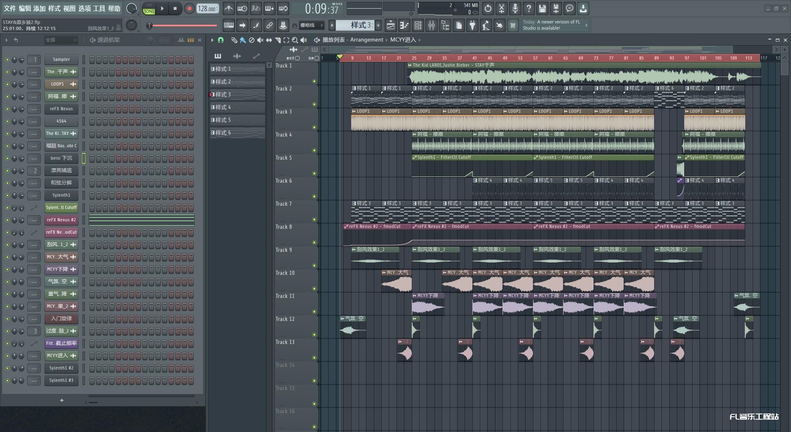The width and height of the screenshot is (791, 432).
Task: Open the shopping cart store icon
Action: pyautogui.click(x=513, y=26)
